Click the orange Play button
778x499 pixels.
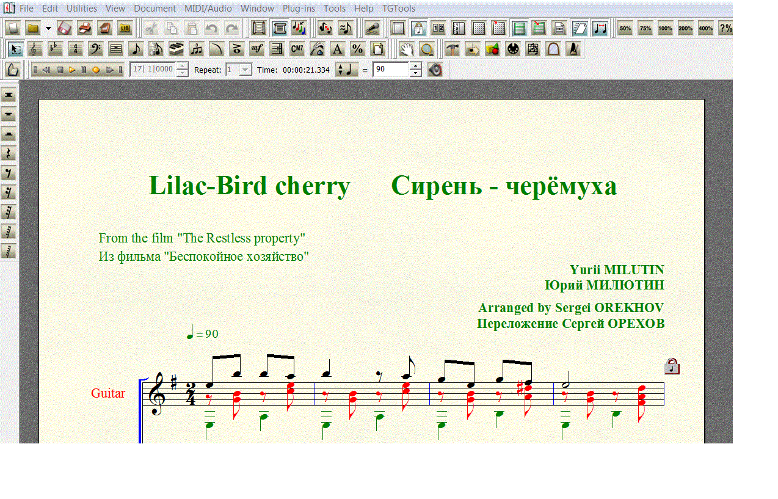[x=72, y=70]
